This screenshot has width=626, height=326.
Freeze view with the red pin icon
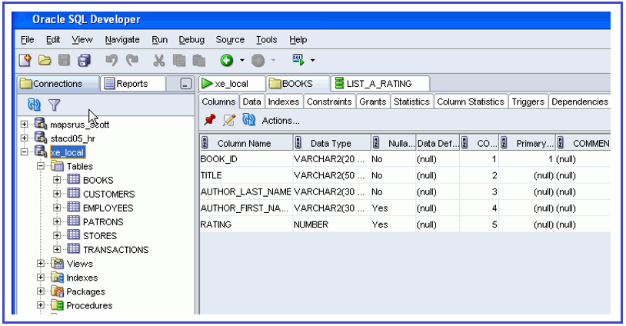[x=210, y=120]
